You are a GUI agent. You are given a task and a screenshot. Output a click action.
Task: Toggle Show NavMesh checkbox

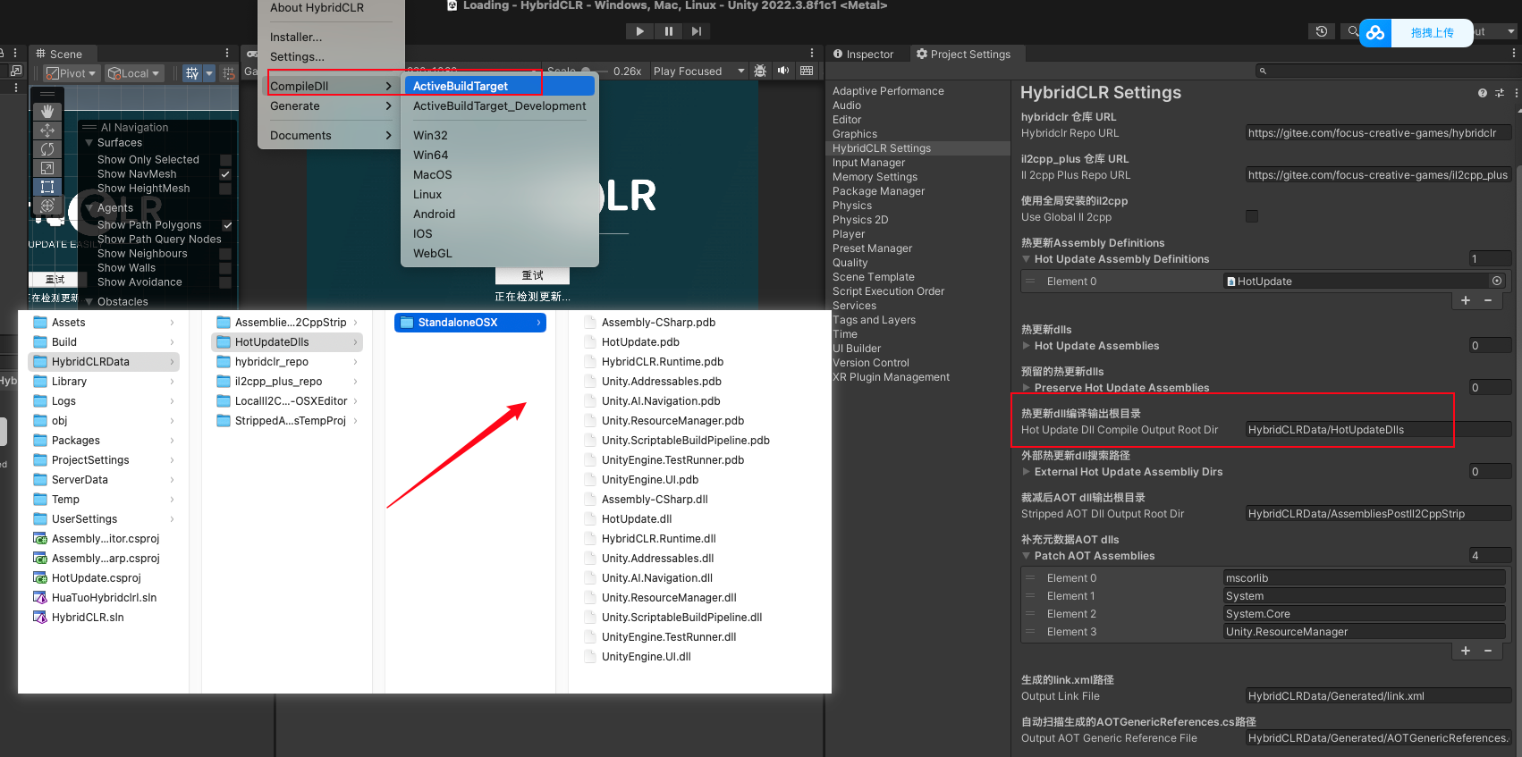pyautogui.click(x=225, y=174)
